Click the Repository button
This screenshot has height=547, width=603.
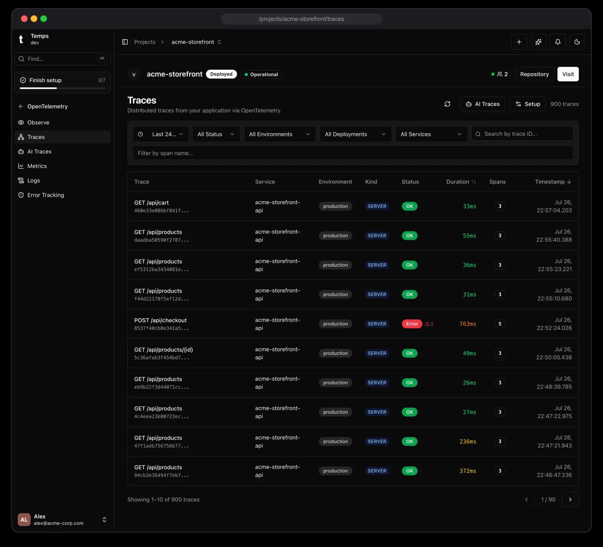click(x=534, y=74)
